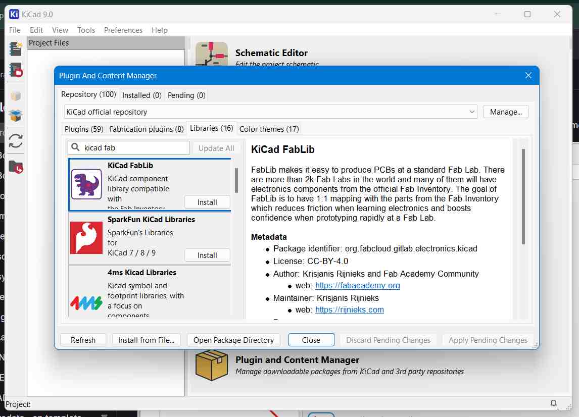The width and height of the screenshot is (579, 417).
Task: Install the SparkFun KiCad Libraries package
Action: [x=207, y=255]
